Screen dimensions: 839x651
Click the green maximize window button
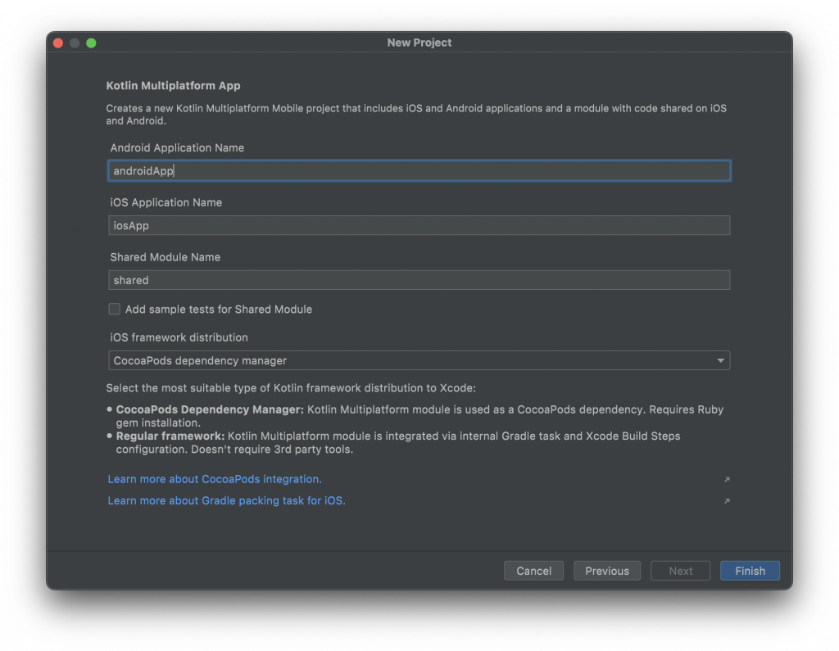click(91, 43)
